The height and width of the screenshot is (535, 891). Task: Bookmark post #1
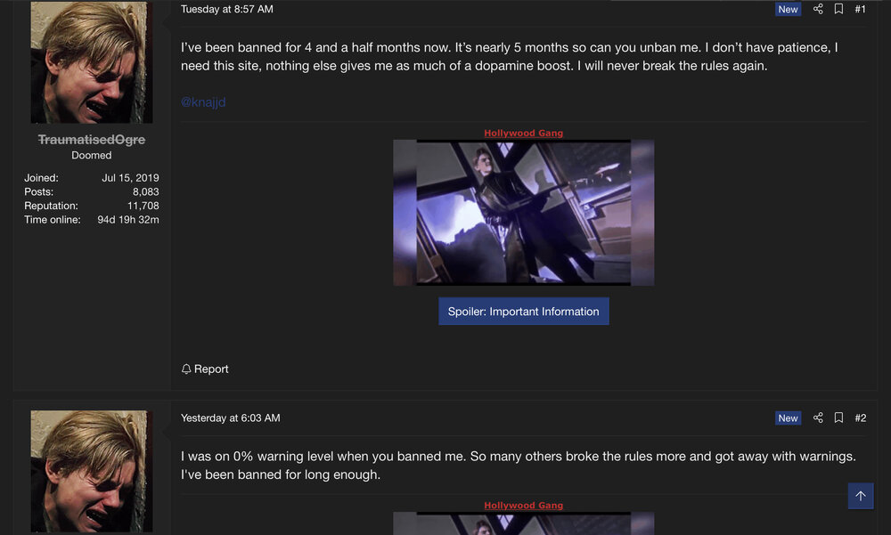pyautogui.click(x=838, y=9)
